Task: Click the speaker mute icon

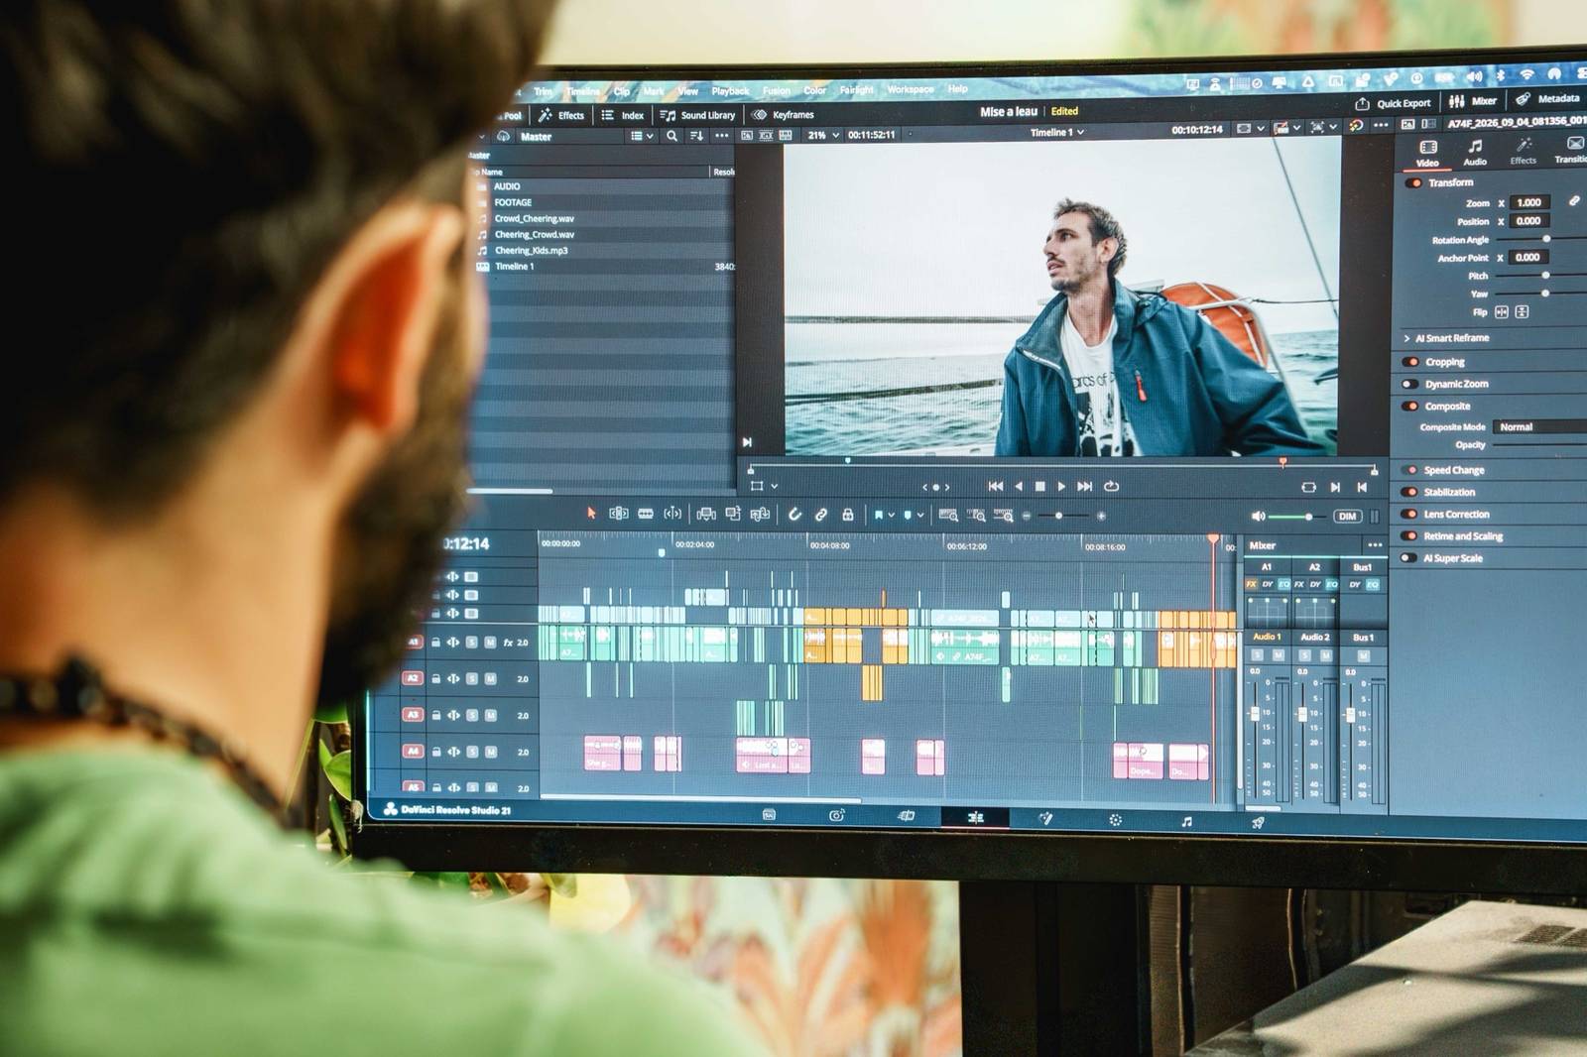Action: point(1258,516)
